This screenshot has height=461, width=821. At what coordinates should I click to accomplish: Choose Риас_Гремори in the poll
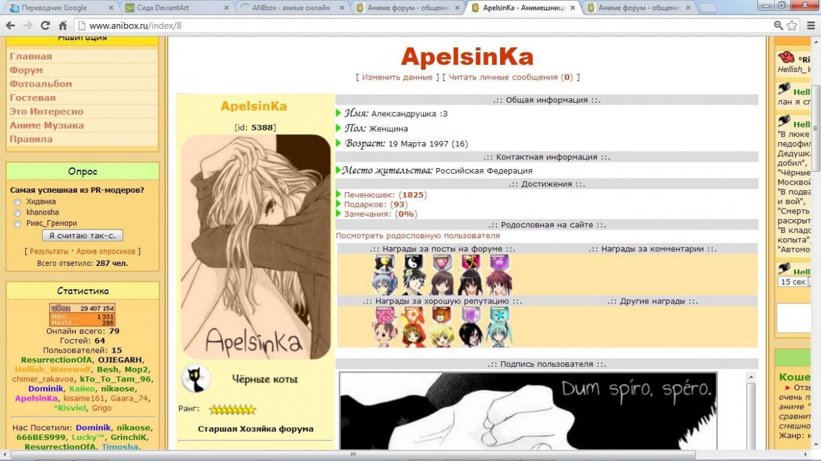[x=17, y=224]
